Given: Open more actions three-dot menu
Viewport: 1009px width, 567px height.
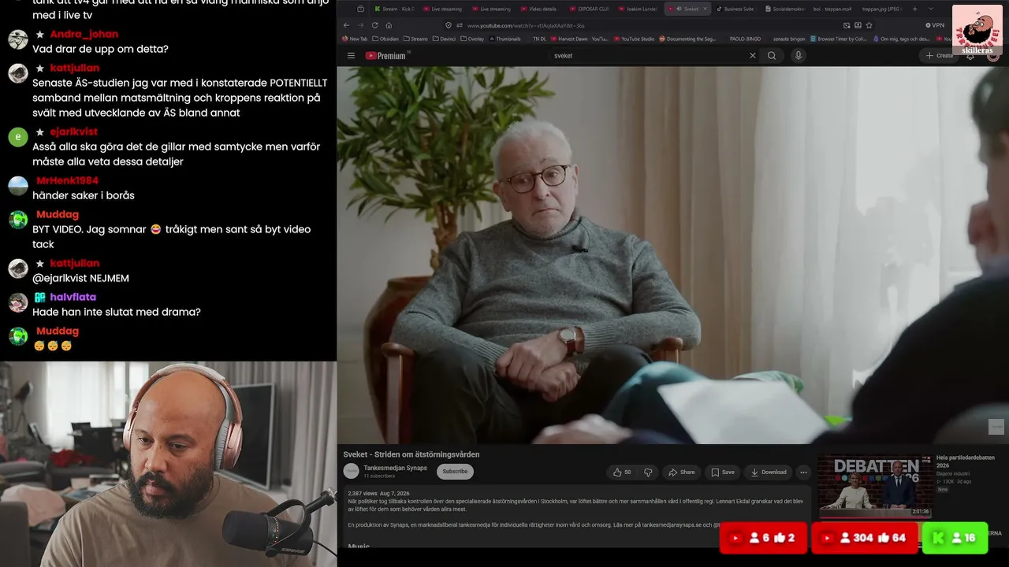Looking at the screenshot, I should tap(803, 472).
